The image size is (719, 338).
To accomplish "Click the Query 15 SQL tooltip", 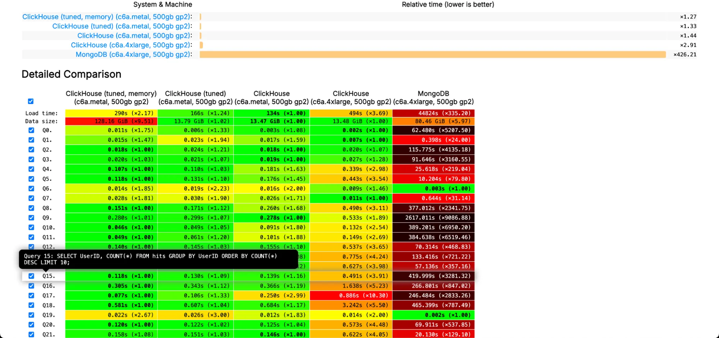I will [x=158, y=259].
